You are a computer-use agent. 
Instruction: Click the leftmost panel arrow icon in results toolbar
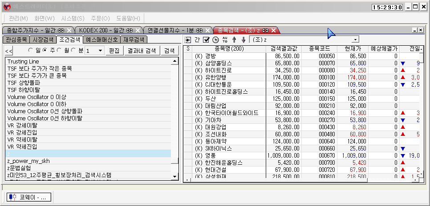point(188,40)
